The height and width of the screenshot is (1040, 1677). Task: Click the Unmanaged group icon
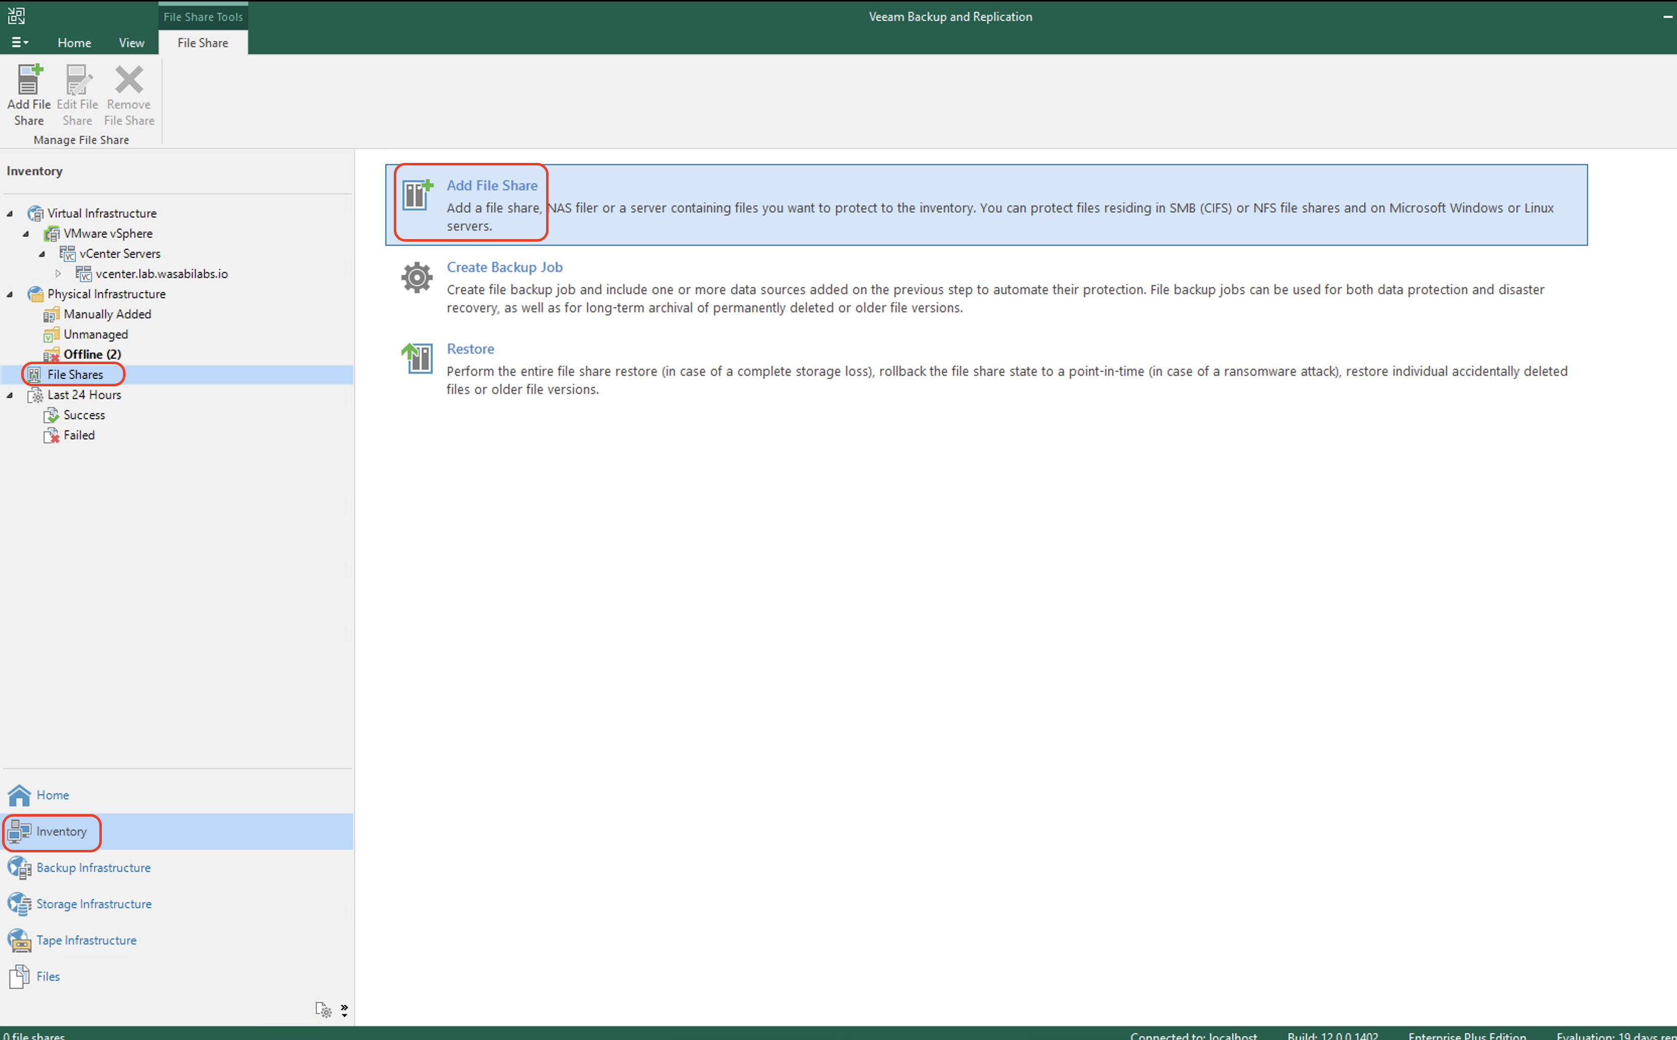[x=51, y=334]
